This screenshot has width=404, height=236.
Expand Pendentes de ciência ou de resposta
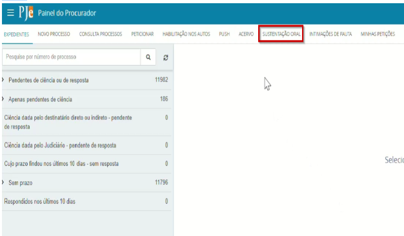(x=3, y=80)
